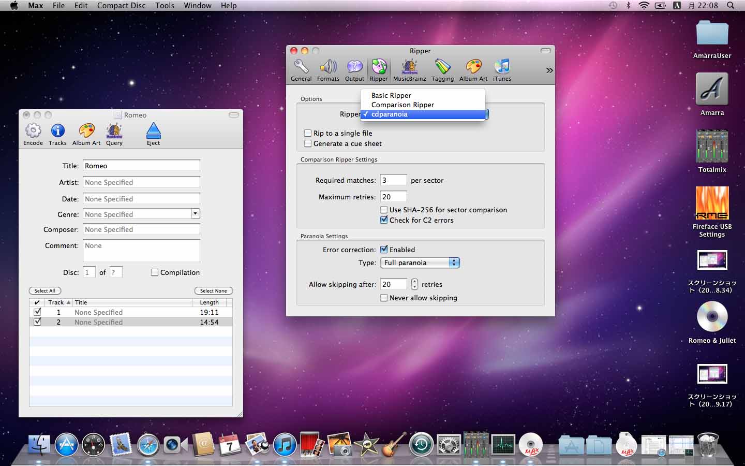Eject the disc from Romeo window
Image resolution: width=745 pixels, height=466 pixels.
tap(154, 135)
